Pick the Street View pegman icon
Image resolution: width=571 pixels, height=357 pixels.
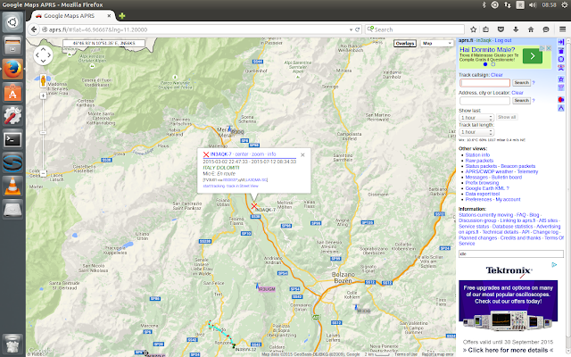(x=43, y=80)
